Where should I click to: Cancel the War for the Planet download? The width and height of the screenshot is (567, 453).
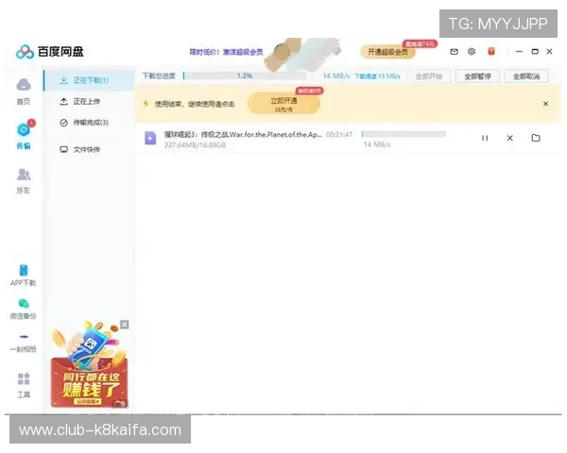click(x=510, y=138)
